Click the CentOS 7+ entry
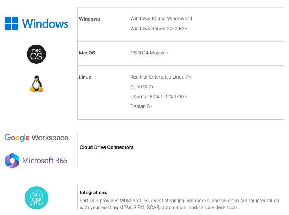Screen dimensions: 289x215 142,87
